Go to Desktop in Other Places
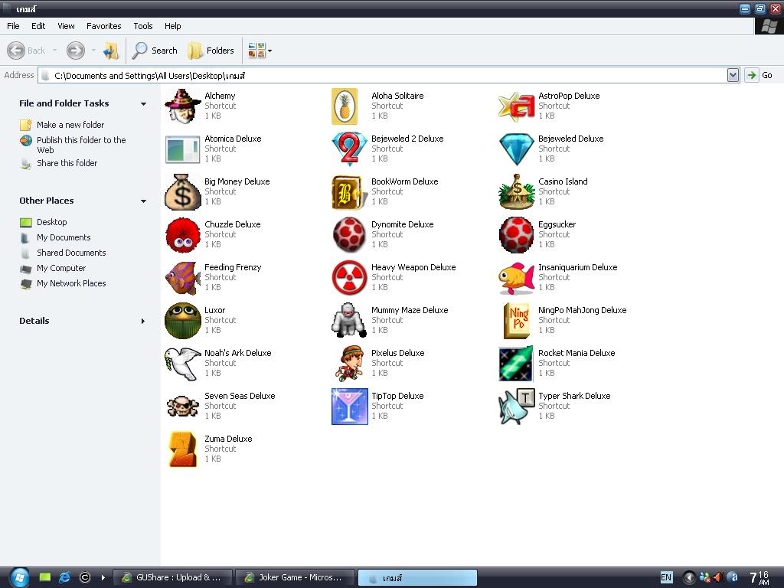This screenshot has width=784, height=588. 52,222
